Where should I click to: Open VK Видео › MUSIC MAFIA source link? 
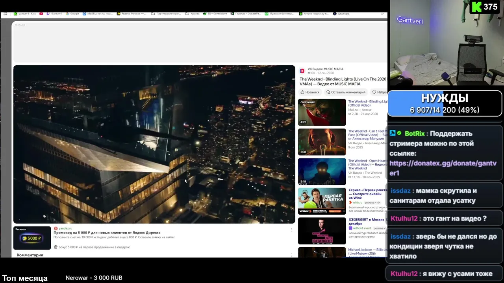pos(325,69)
